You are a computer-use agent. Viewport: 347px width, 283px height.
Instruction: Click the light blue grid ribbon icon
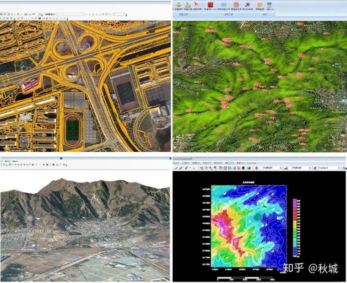[x=224, y=5]
